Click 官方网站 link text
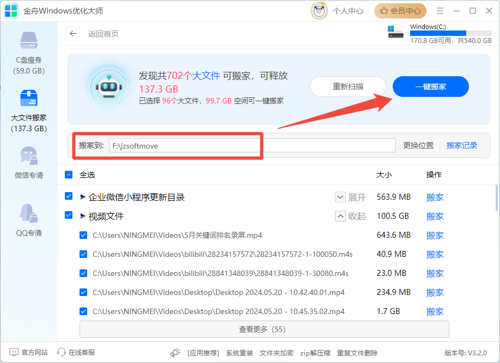The image size is (500, 363). [x=34, y=353]
